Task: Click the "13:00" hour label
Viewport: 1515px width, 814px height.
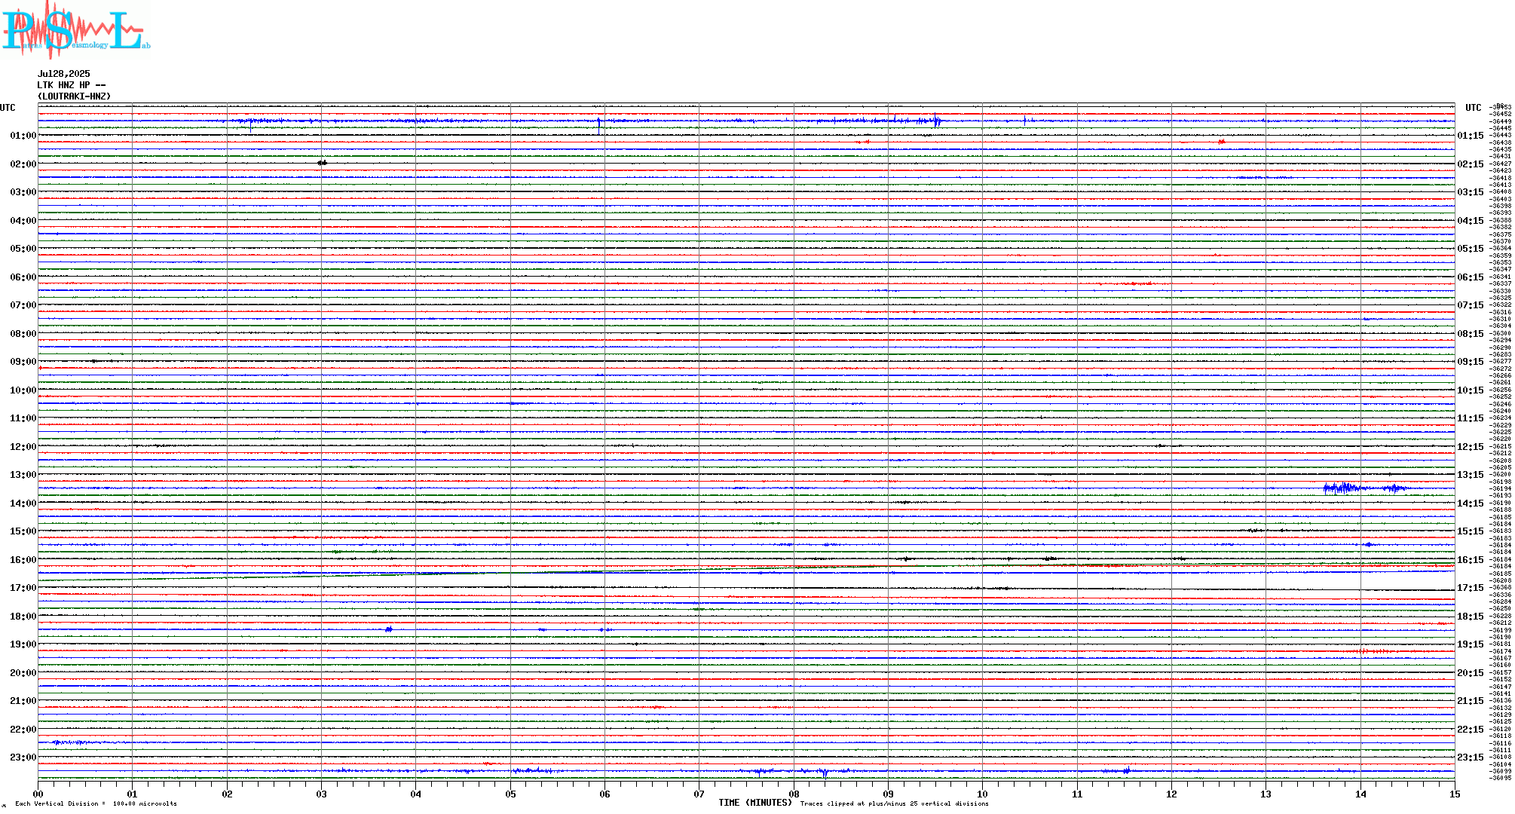Action: 23,475
